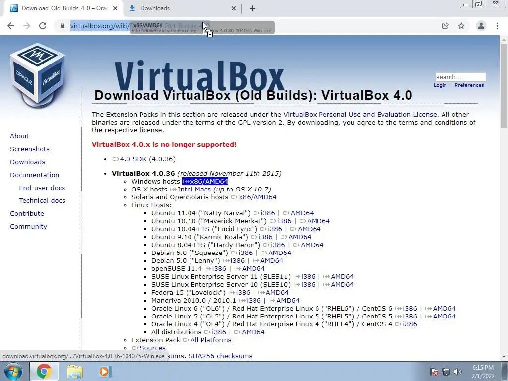Open the Preferences link
Screen dimensions: 508x381
point(469,85)
